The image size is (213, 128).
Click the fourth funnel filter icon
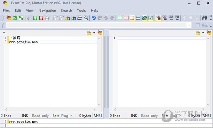click(x=177, y=18)
